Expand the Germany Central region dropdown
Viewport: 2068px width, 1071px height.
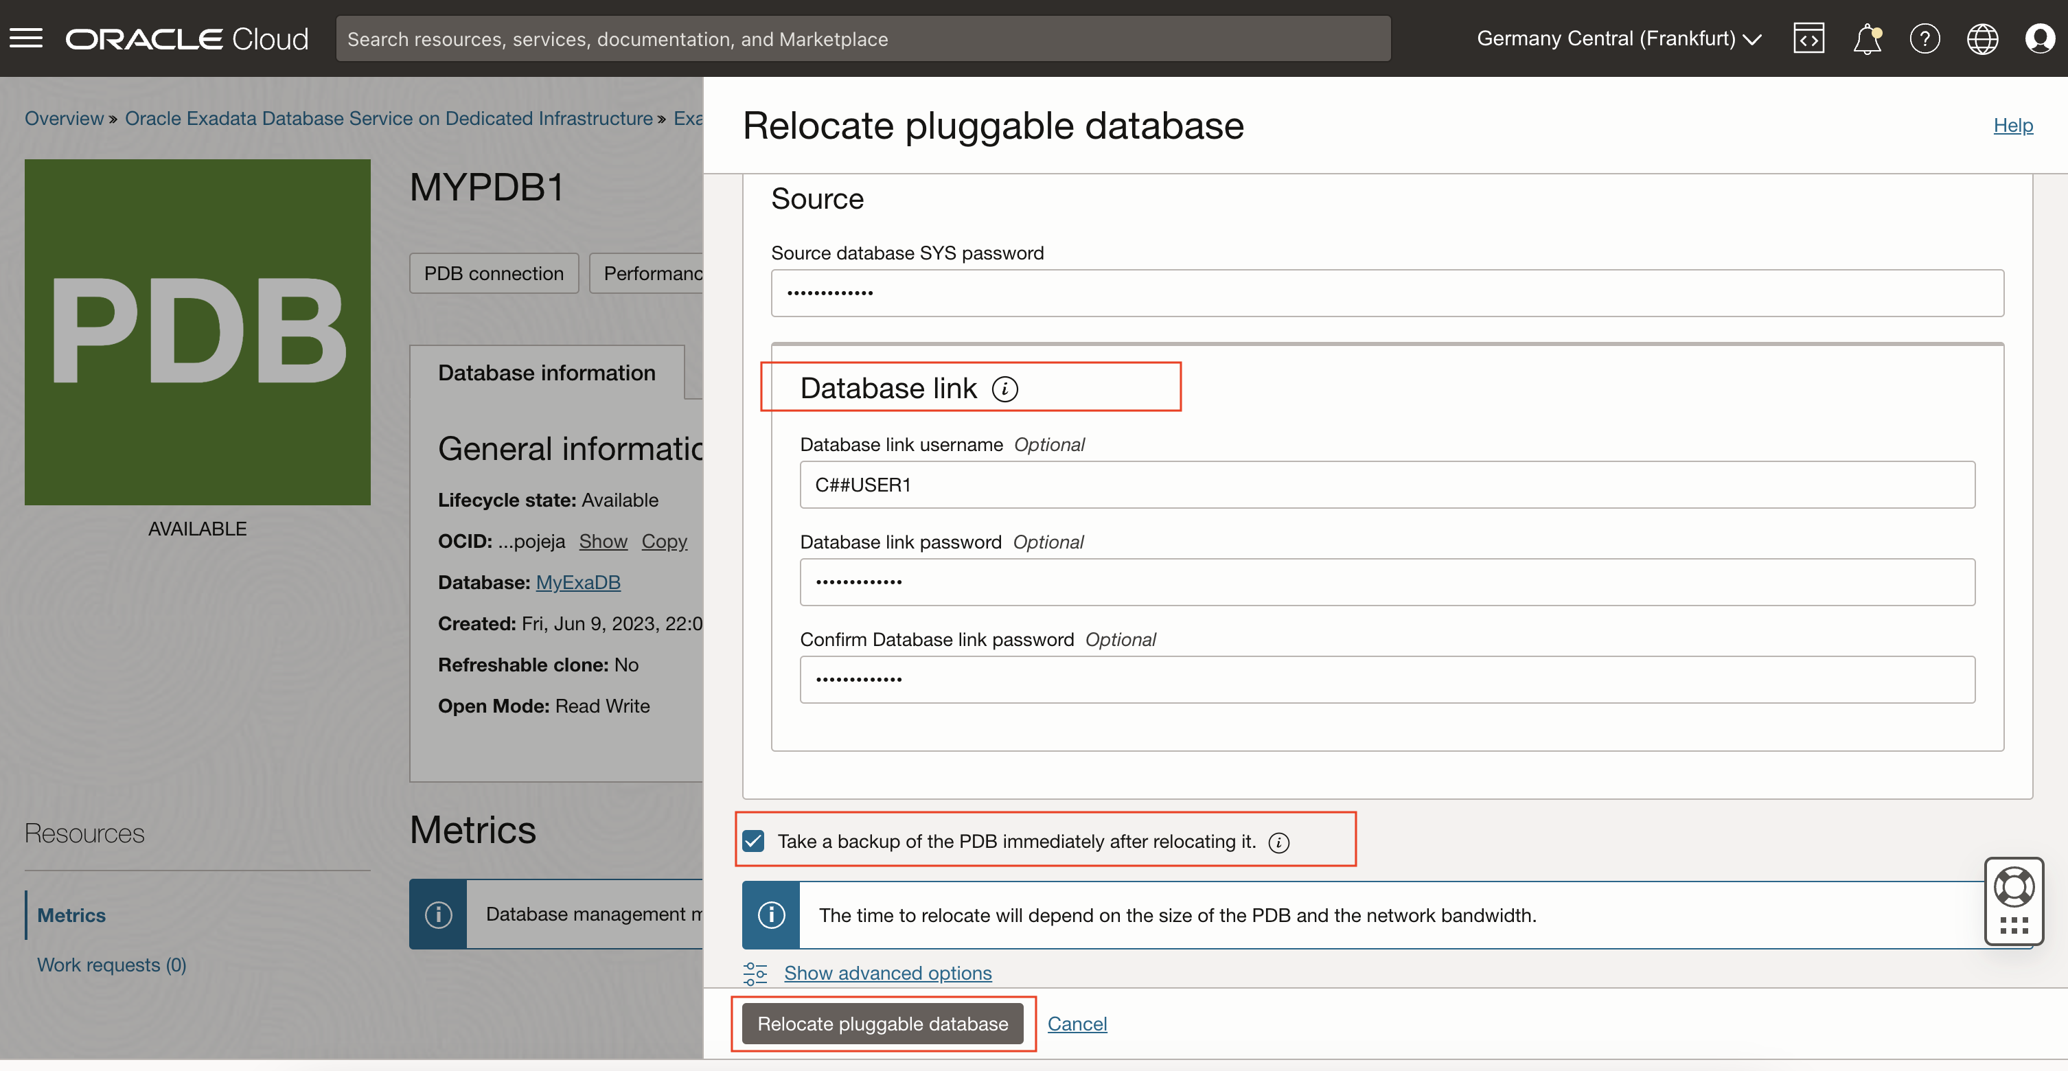[1618, 38]
